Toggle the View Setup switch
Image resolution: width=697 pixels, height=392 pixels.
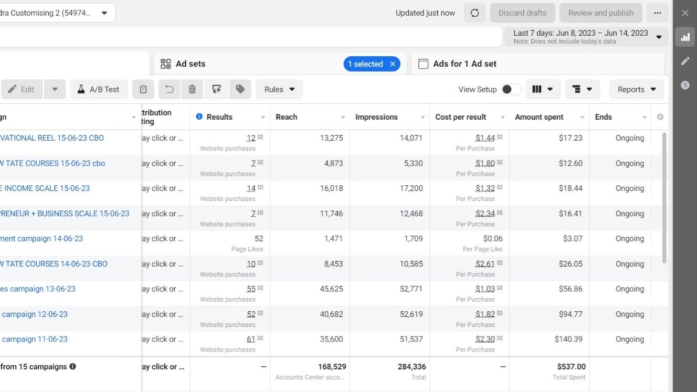click(x=511, y=89)
